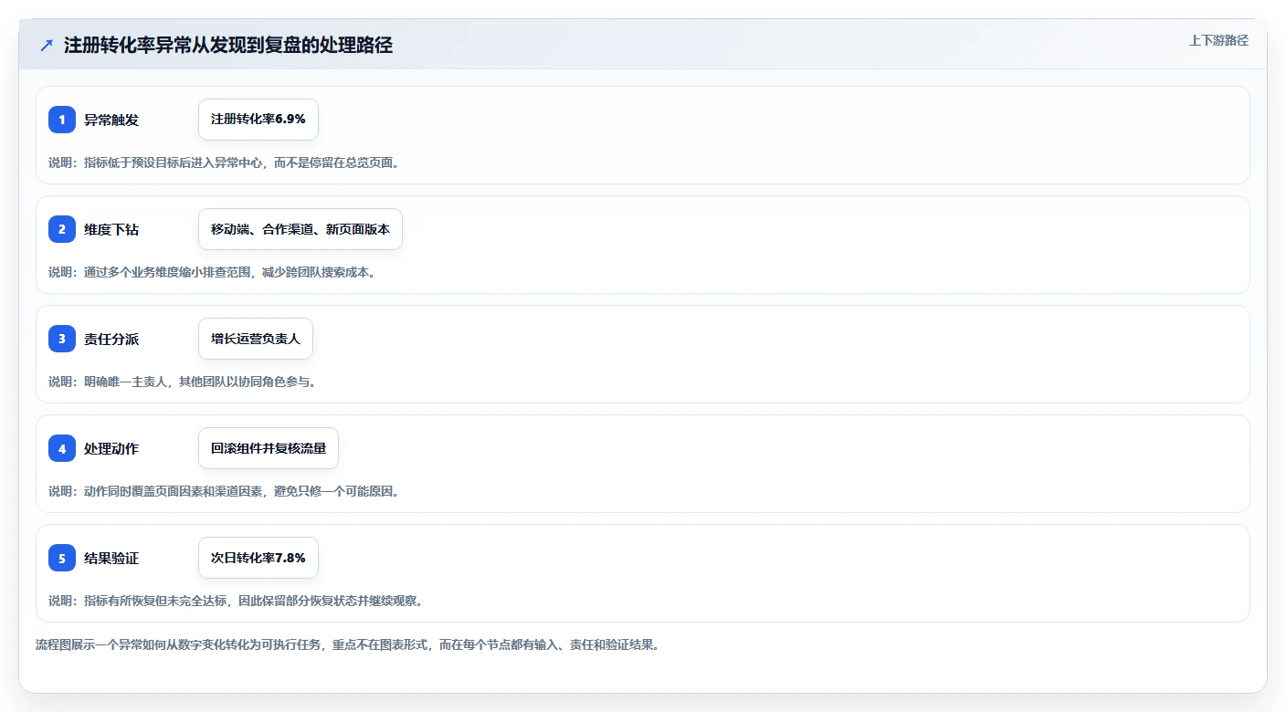Click the 注册转化率6.9% chip
This screenshot has width=1286, height=712.
click(258, 120)
